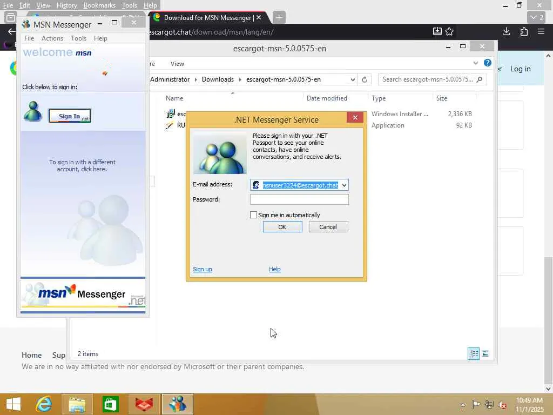Show hidden tray icons arrow
This screenshot has height=415, width=553.
pyautogui.click(x=463, y=404)
